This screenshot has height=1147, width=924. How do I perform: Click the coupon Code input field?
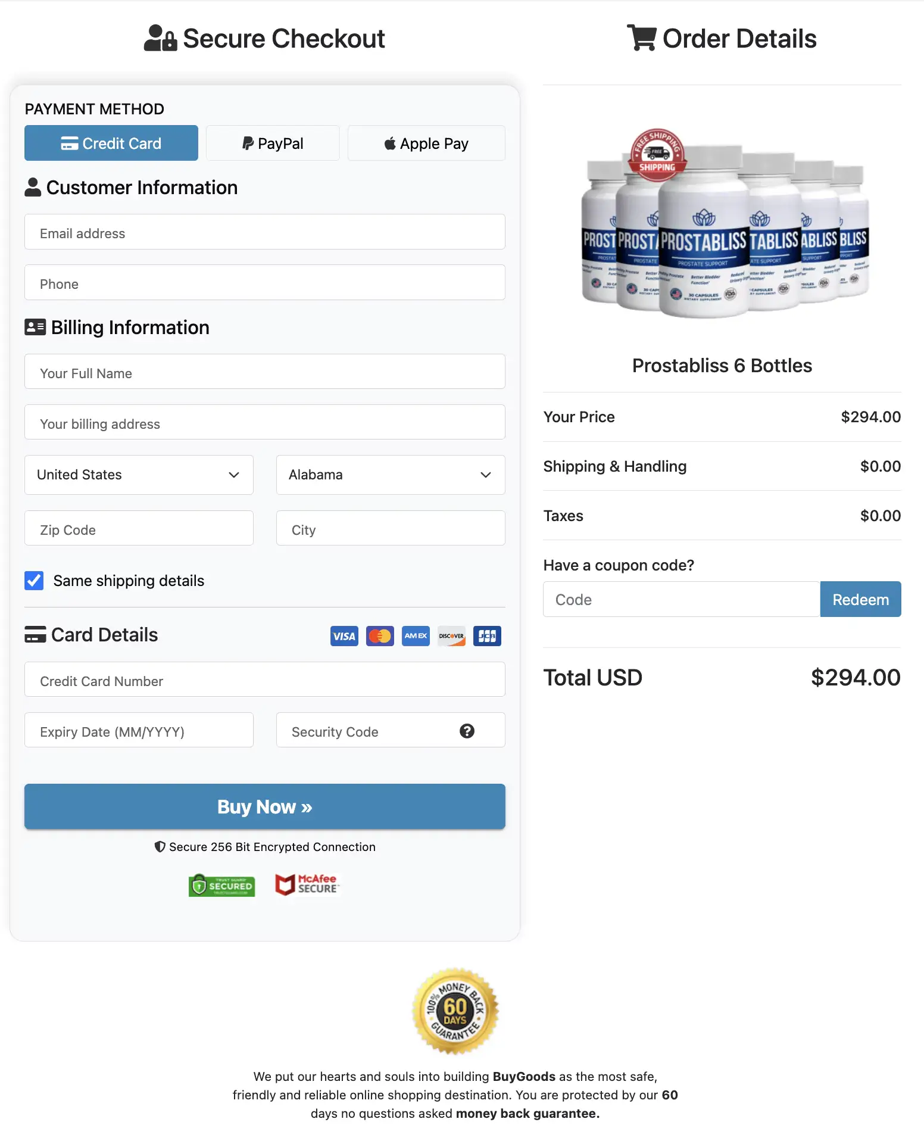680,599
